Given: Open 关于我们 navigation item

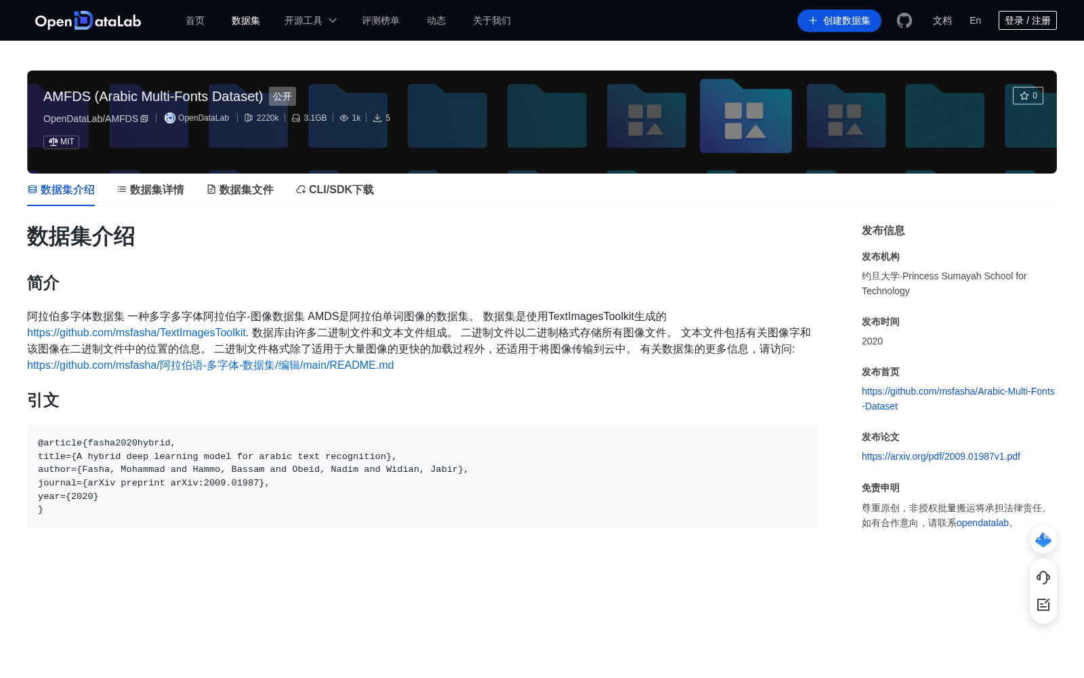Looking at the screenshot, I should tap(492, 20).
